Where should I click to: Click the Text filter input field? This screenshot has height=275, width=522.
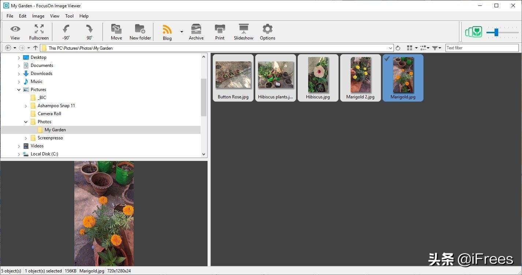[x=481, y=48]
